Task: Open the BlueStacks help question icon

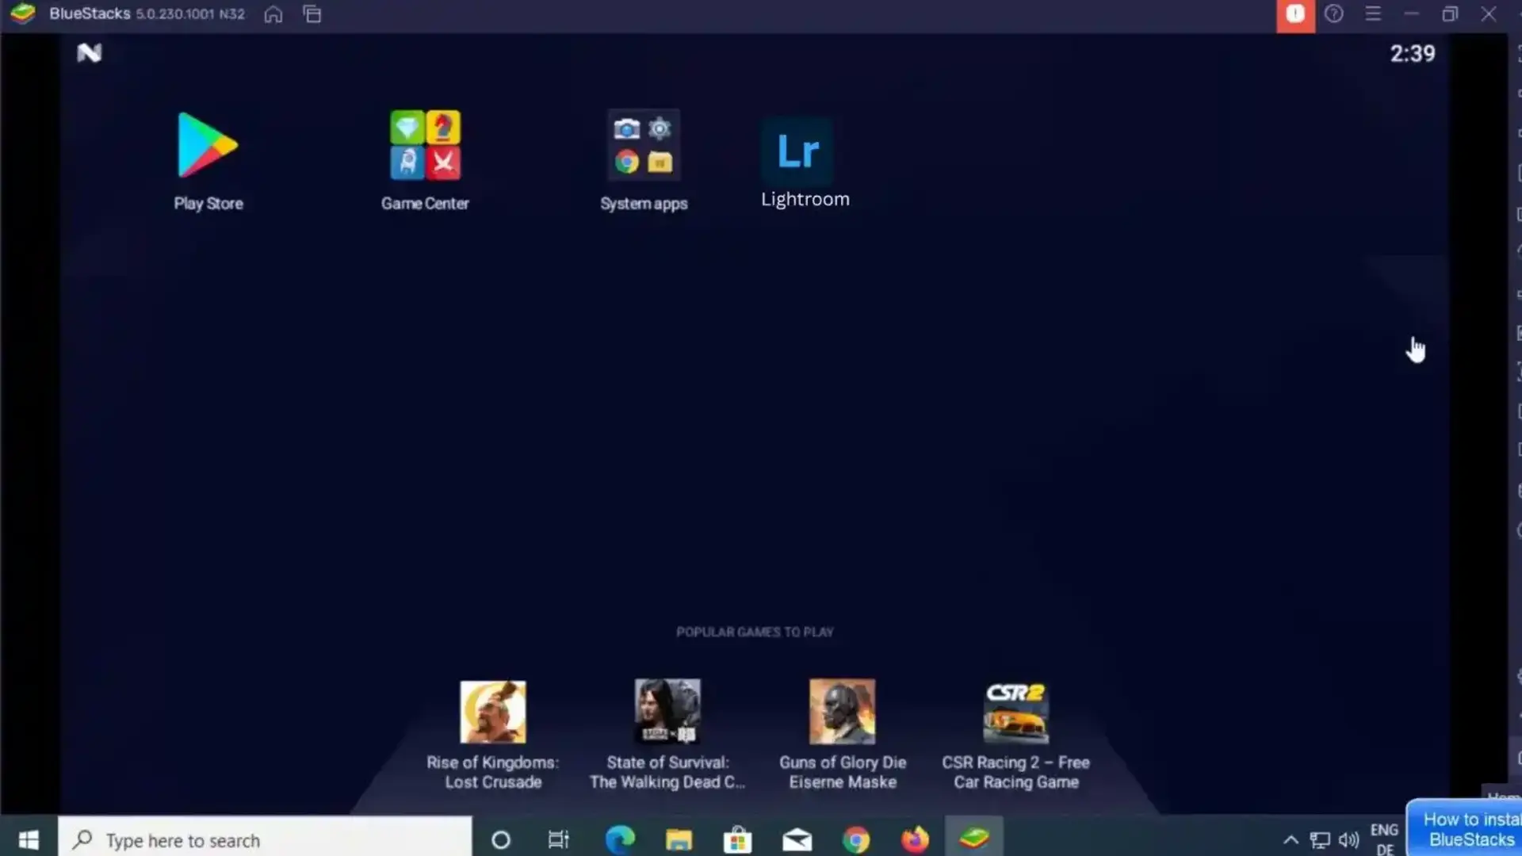Action: click(x=1334, y=14)
